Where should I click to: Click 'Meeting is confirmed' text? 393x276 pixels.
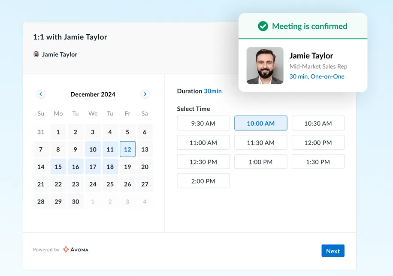coord(309,26)
